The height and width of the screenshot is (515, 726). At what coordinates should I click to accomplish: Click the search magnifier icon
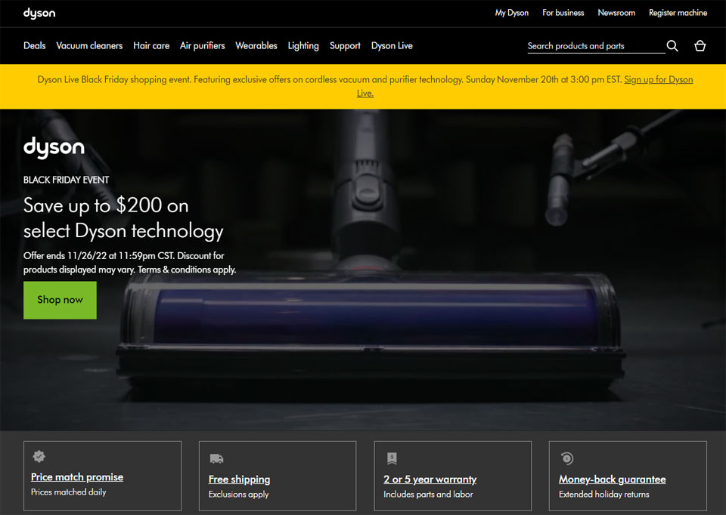pos(672,46)
